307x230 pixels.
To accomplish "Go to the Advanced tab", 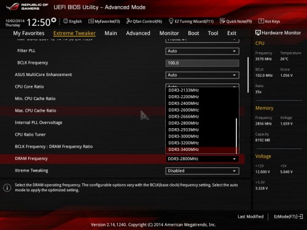I will point(138,33).
